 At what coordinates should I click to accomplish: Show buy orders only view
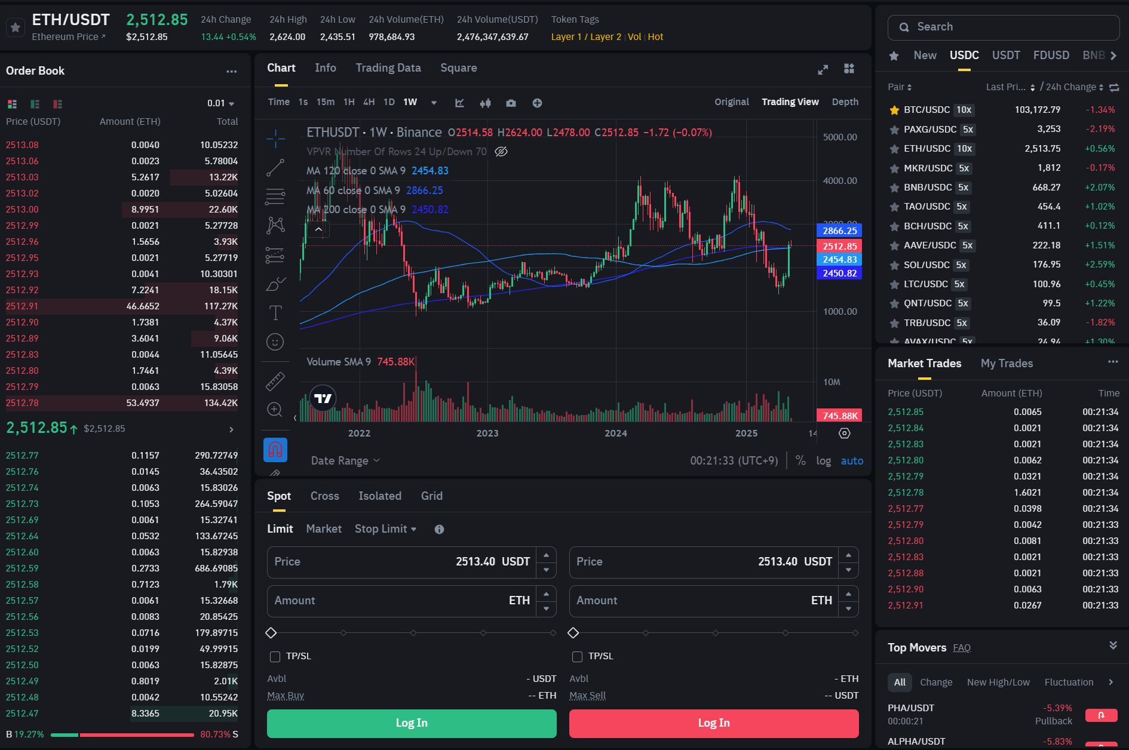(35, 104)
